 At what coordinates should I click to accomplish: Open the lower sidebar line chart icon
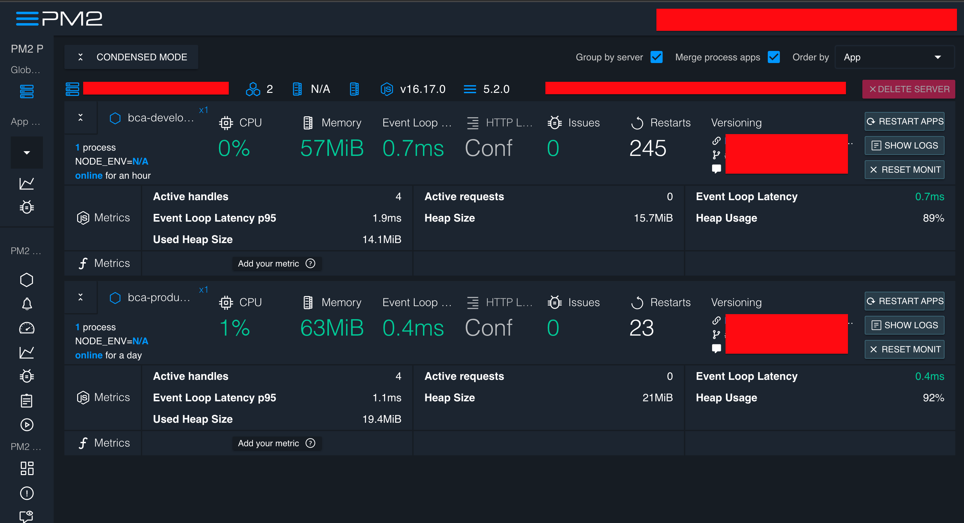click(26, 352)
